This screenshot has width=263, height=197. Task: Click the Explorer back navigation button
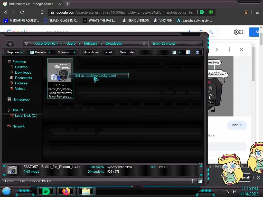10,44
